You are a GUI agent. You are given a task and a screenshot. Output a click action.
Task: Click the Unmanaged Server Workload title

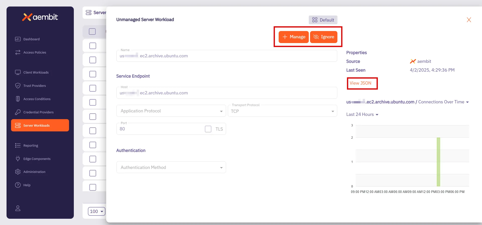point(145,20)
